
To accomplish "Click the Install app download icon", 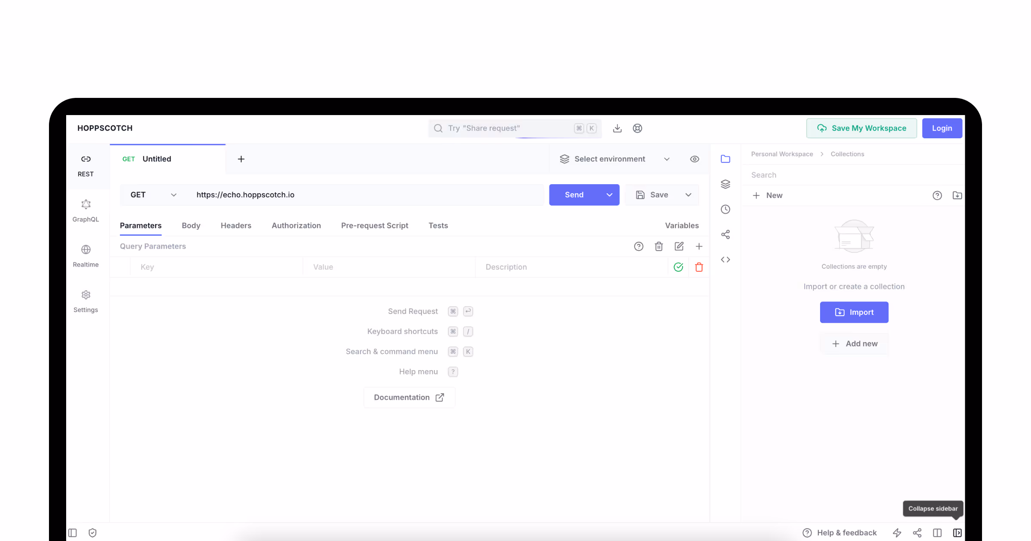I will coord(617,128).
